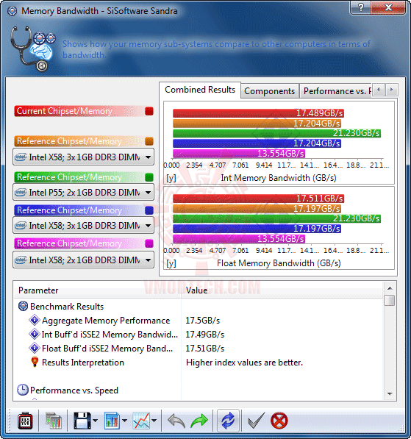The width and height of the screenshot is (411, 439).
Task: Toggle the red Current Chipset/Memory checkbox
Action: tap(149, 112)
